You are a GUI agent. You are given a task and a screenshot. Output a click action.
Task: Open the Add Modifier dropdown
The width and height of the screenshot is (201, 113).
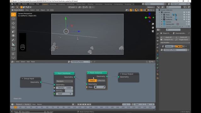pyautogui.click(x=175, y=43)
